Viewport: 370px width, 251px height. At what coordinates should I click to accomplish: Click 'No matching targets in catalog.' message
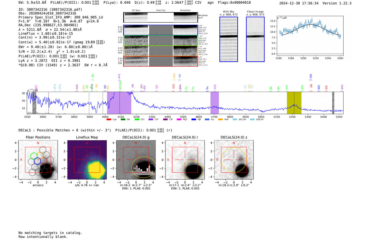(x=50, y=233)
